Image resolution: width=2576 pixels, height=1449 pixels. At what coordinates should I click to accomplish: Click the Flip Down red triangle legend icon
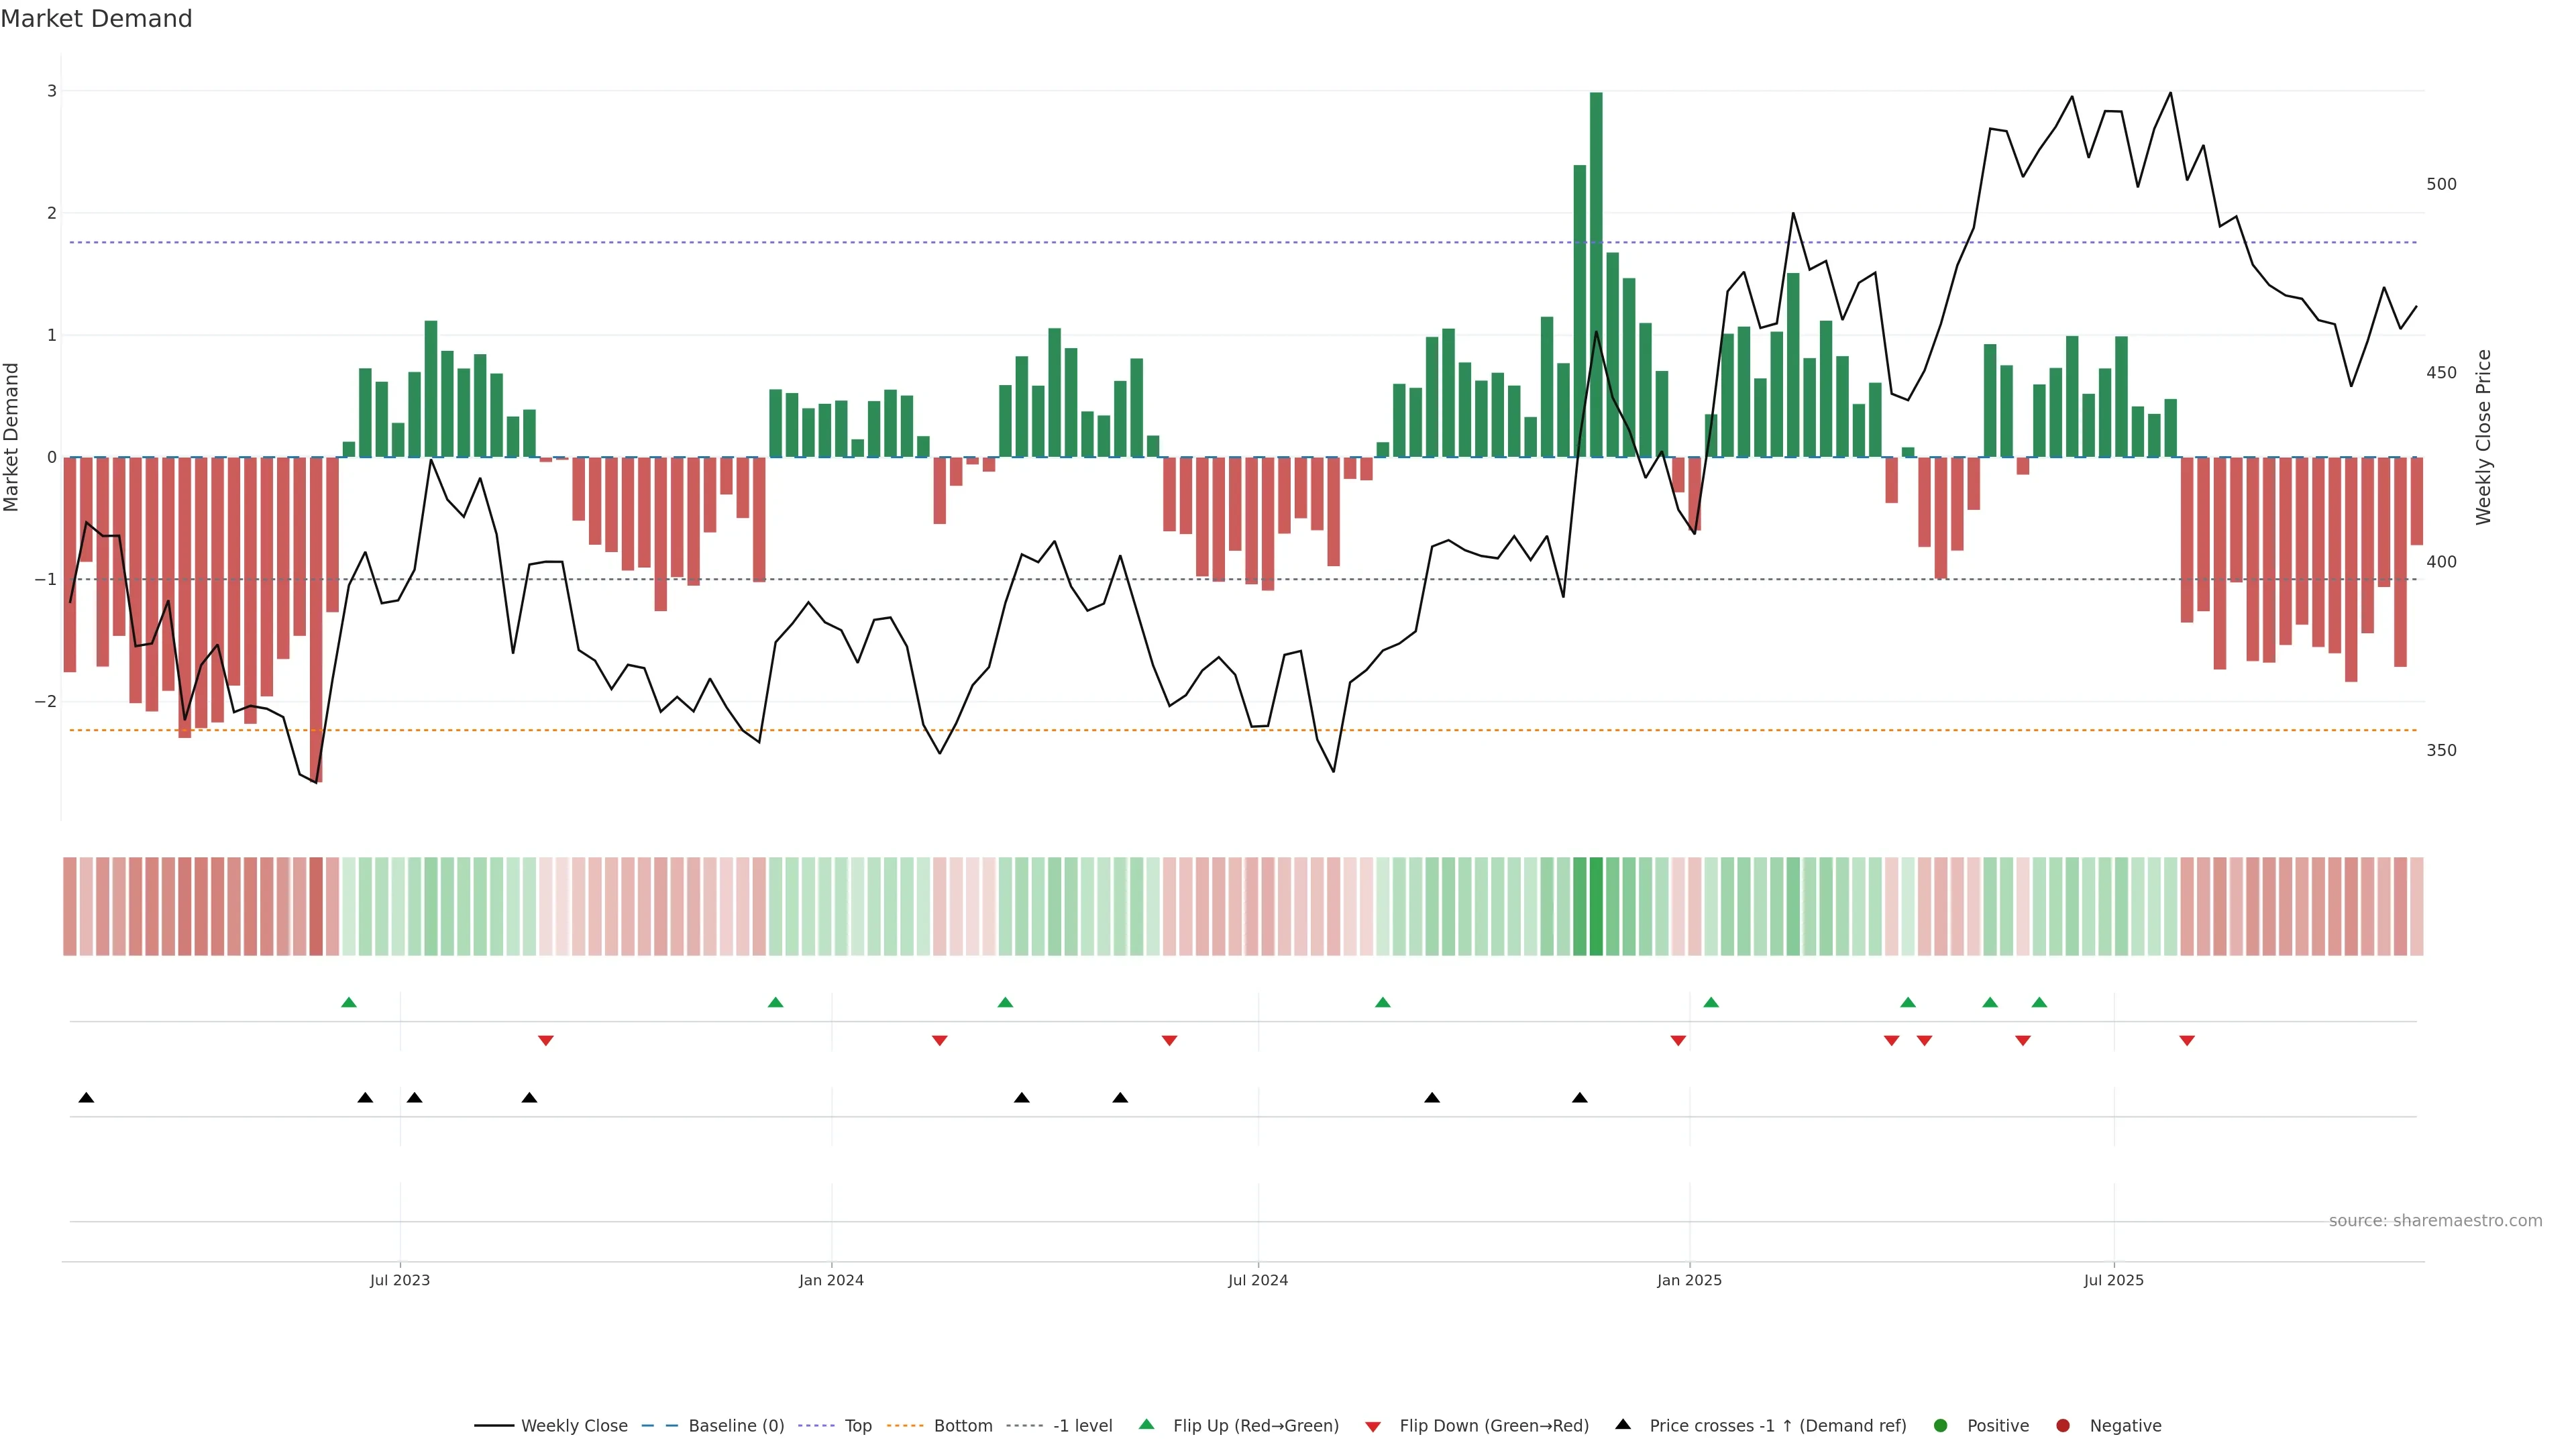[1373, 1426]
